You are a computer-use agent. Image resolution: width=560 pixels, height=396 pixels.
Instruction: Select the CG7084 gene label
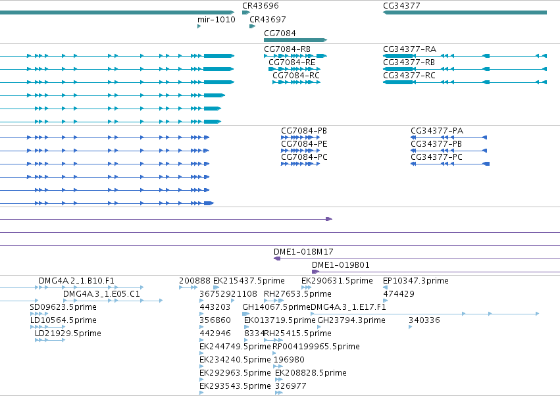(280, 34)
